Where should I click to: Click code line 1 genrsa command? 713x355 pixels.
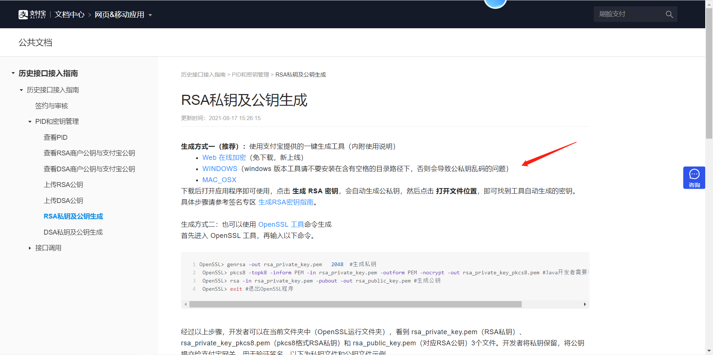point(288,264)
